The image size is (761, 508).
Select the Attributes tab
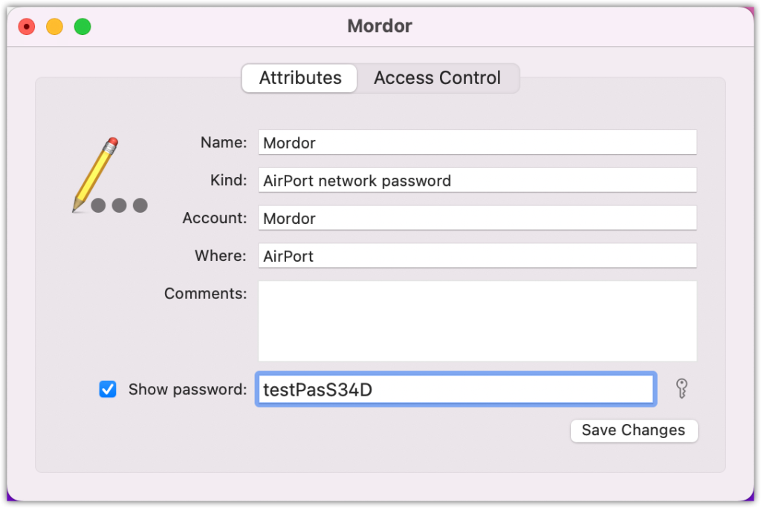(x=300, y=77)
